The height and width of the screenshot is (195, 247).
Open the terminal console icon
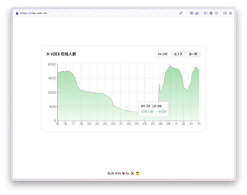pos(206,13)
